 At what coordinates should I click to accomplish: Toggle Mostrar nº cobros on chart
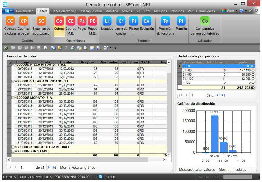click(233, 169)
